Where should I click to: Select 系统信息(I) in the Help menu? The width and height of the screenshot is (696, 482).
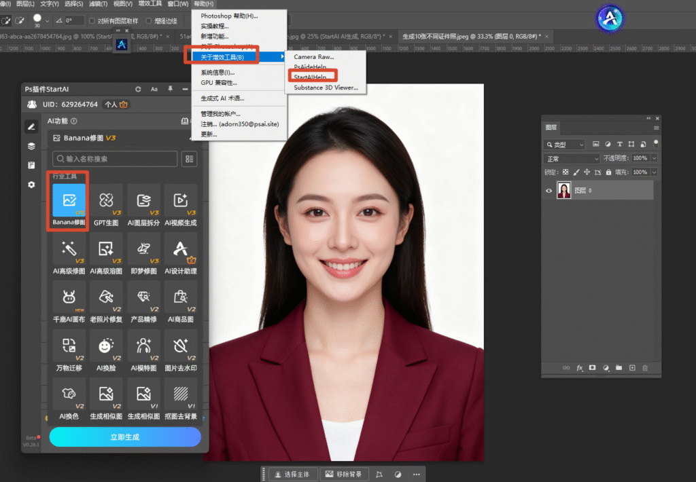(x=217, y=72)
